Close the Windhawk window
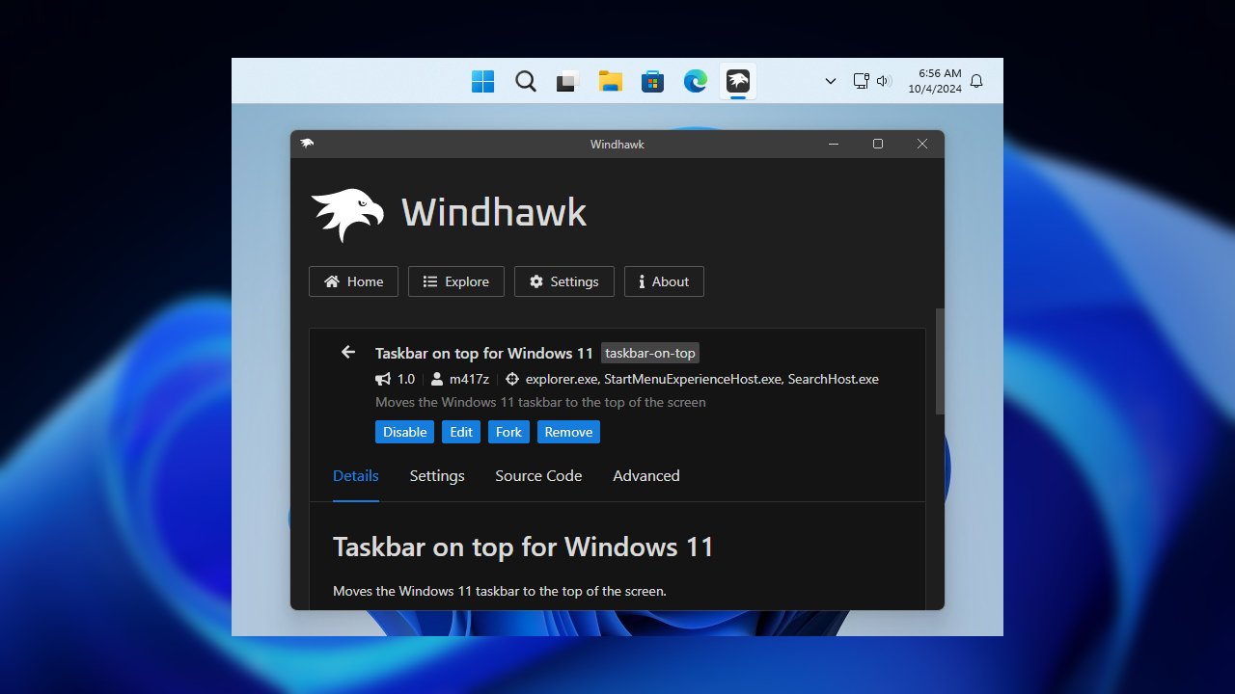The image size is (1235, 694). click(922, 144)
